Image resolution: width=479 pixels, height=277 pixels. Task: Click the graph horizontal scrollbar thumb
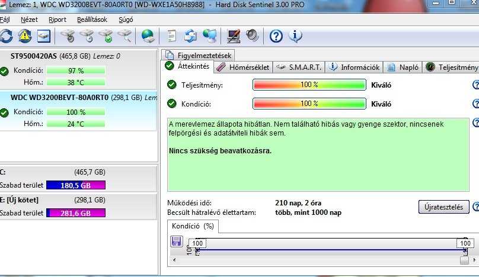point(464,260)
